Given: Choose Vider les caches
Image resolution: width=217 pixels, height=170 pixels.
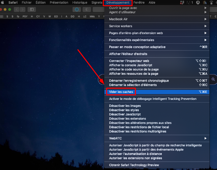Looking at the screenshot, I should click(x=157, y=92).
